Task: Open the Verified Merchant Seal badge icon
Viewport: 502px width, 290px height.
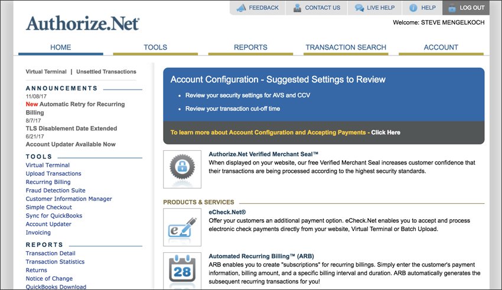Action: tap(182, 169)
